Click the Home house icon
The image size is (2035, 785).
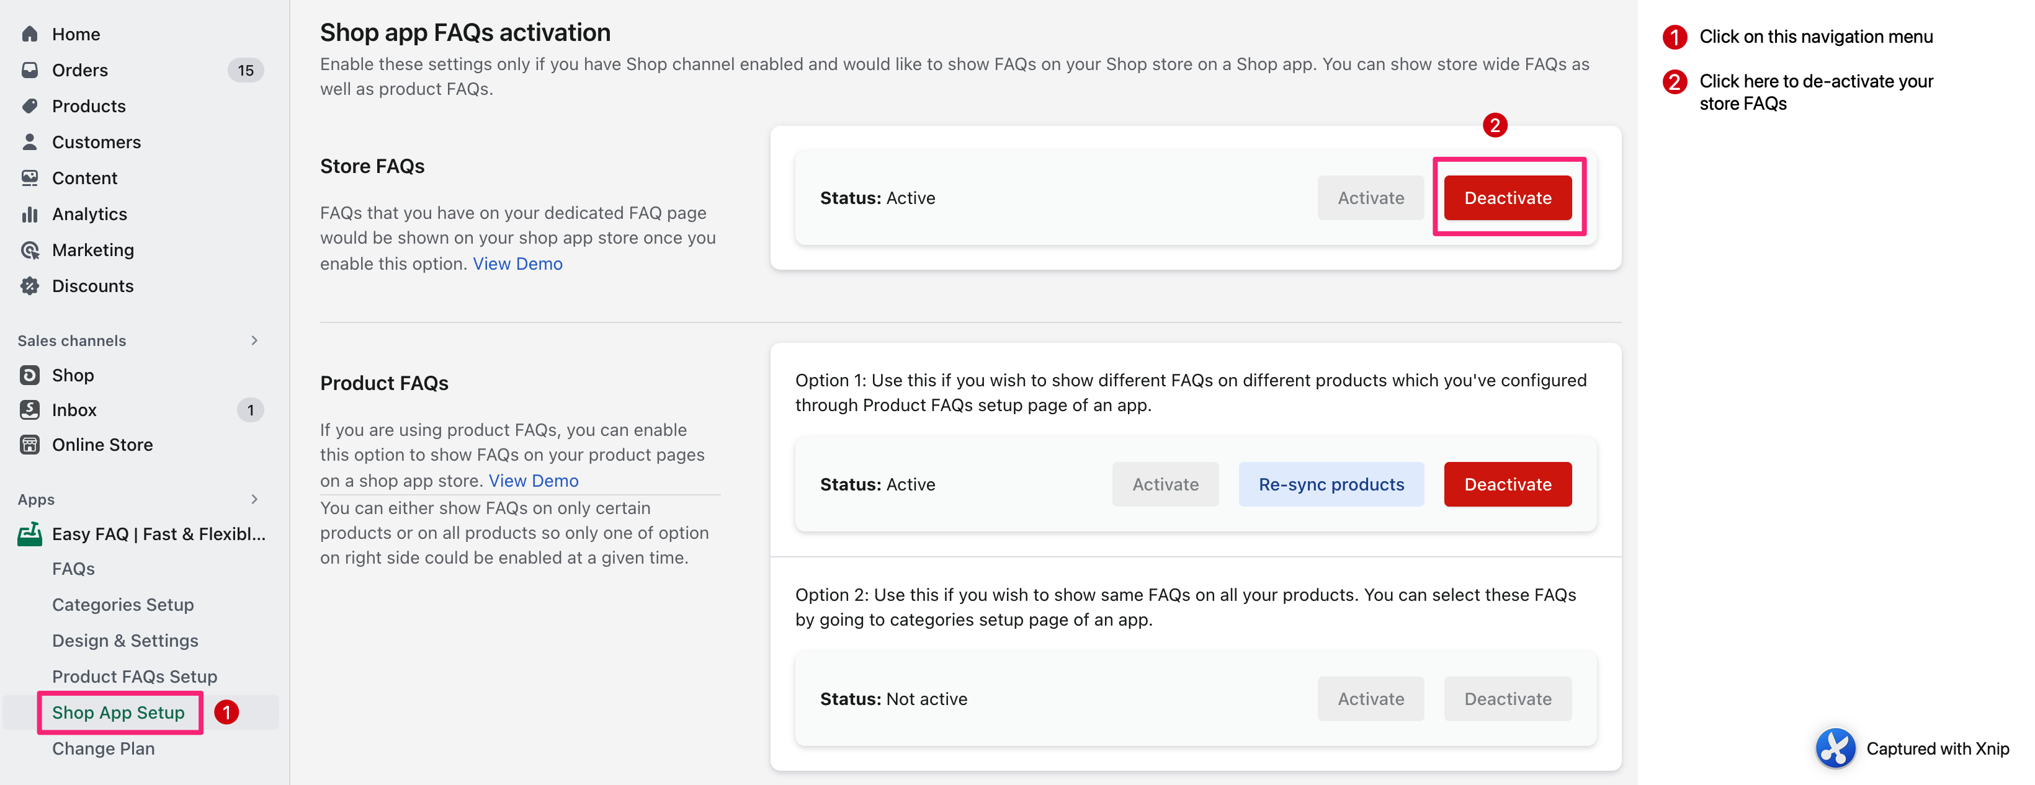click(x=30, y=34)
